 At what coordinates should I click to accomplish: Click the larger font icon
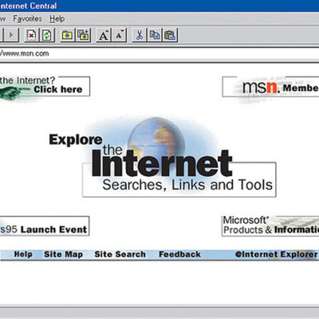click(104, 35)
